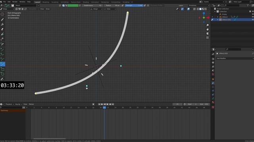Toggle Collection exclude checkbox in outliner
Image resolution: width=254 pixels, height=142 pixels.
(250, 11)
